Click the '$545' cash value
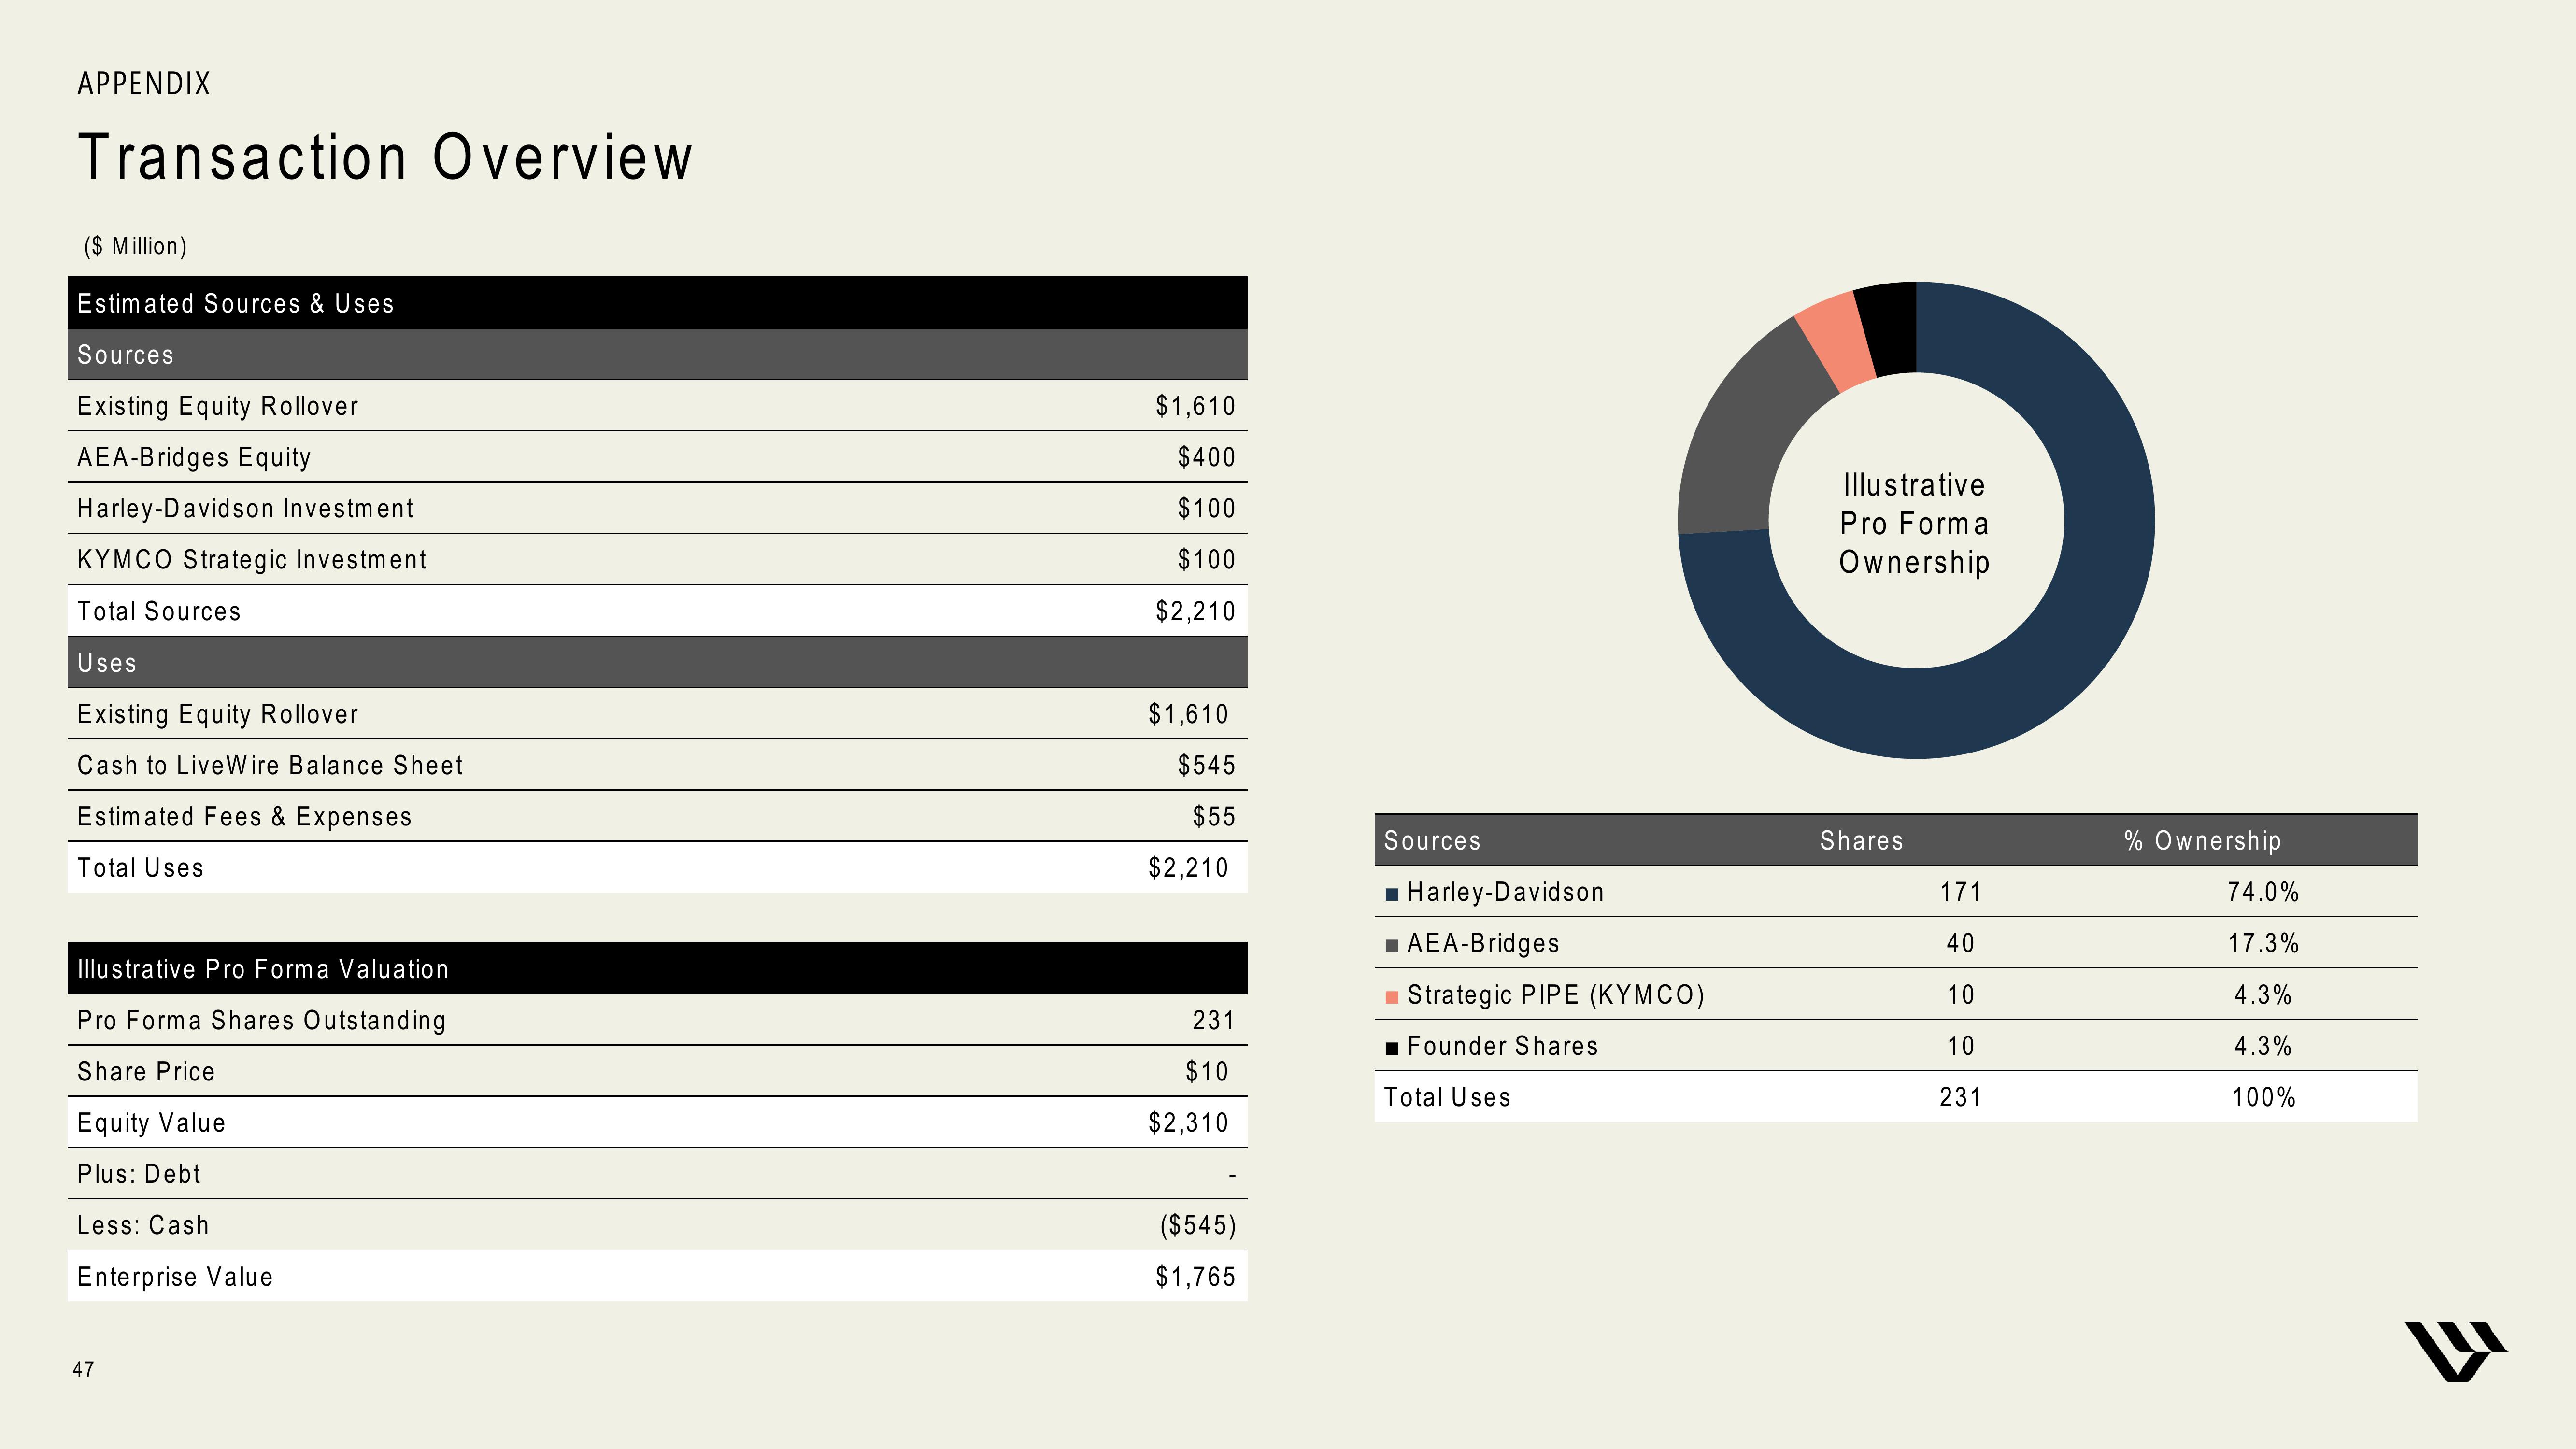 (x=1206, y=765)
